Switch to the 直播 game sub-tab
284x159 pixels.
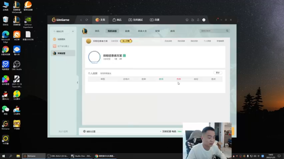click(x=127, y=31)
